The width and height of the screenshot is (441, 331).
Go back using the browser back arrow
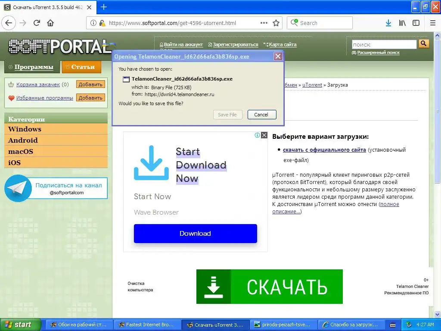point(9,23)
